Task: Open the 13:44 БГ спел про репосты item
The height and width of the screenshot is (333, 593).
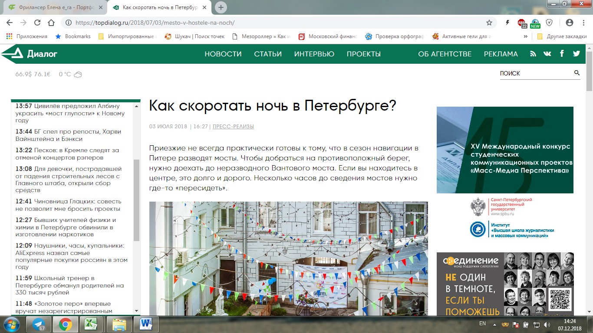Action: [68, 135]
